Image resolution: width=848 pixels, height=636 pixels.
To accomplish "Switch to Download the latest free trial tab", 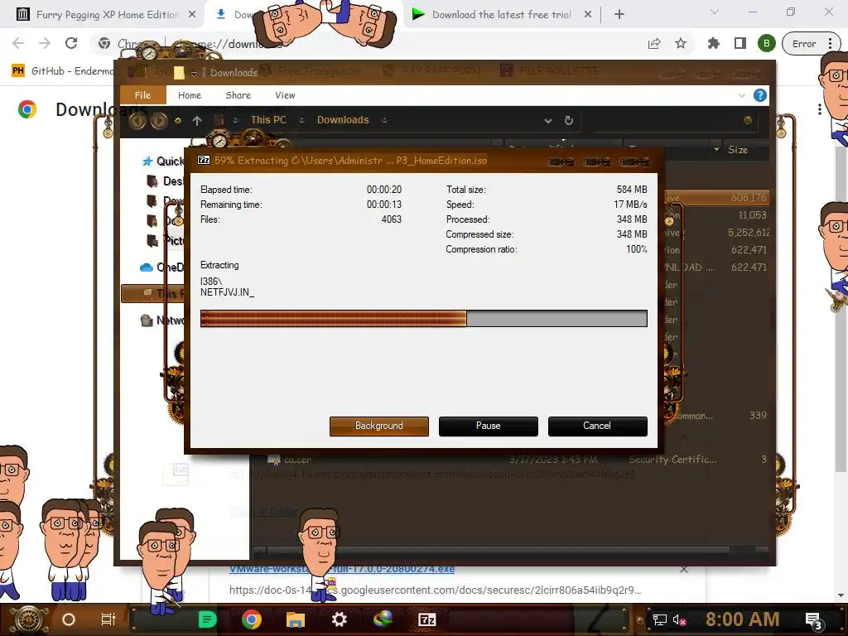I will click(501, 15).
